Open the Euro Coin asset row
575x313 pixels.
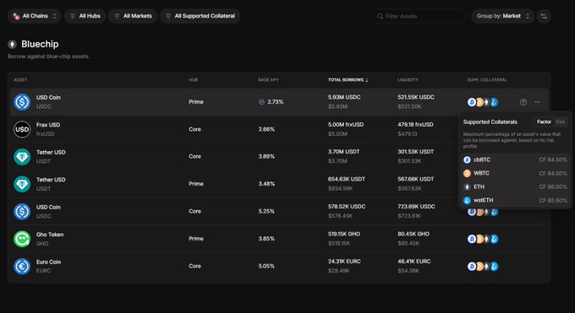279,266
